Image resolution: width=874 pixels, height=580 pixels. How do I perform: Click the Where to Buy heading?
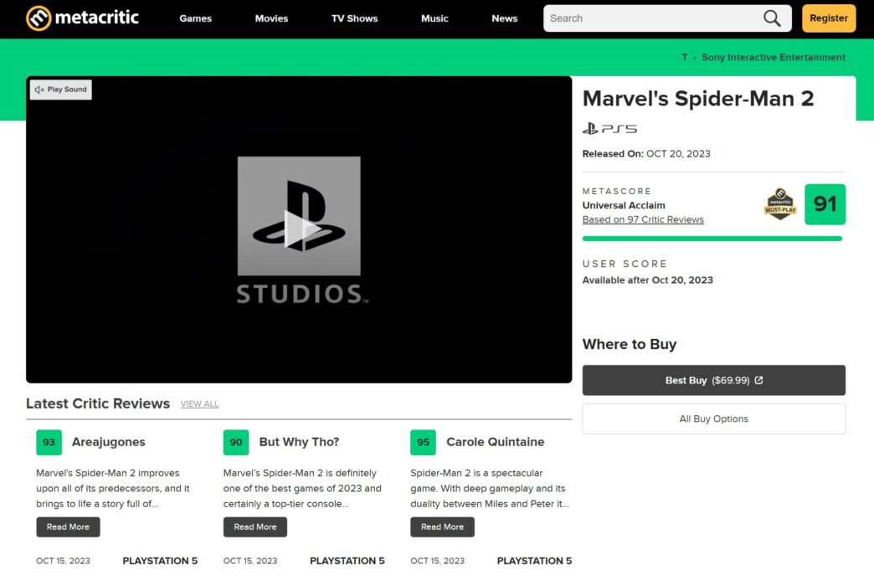[630, 344]
